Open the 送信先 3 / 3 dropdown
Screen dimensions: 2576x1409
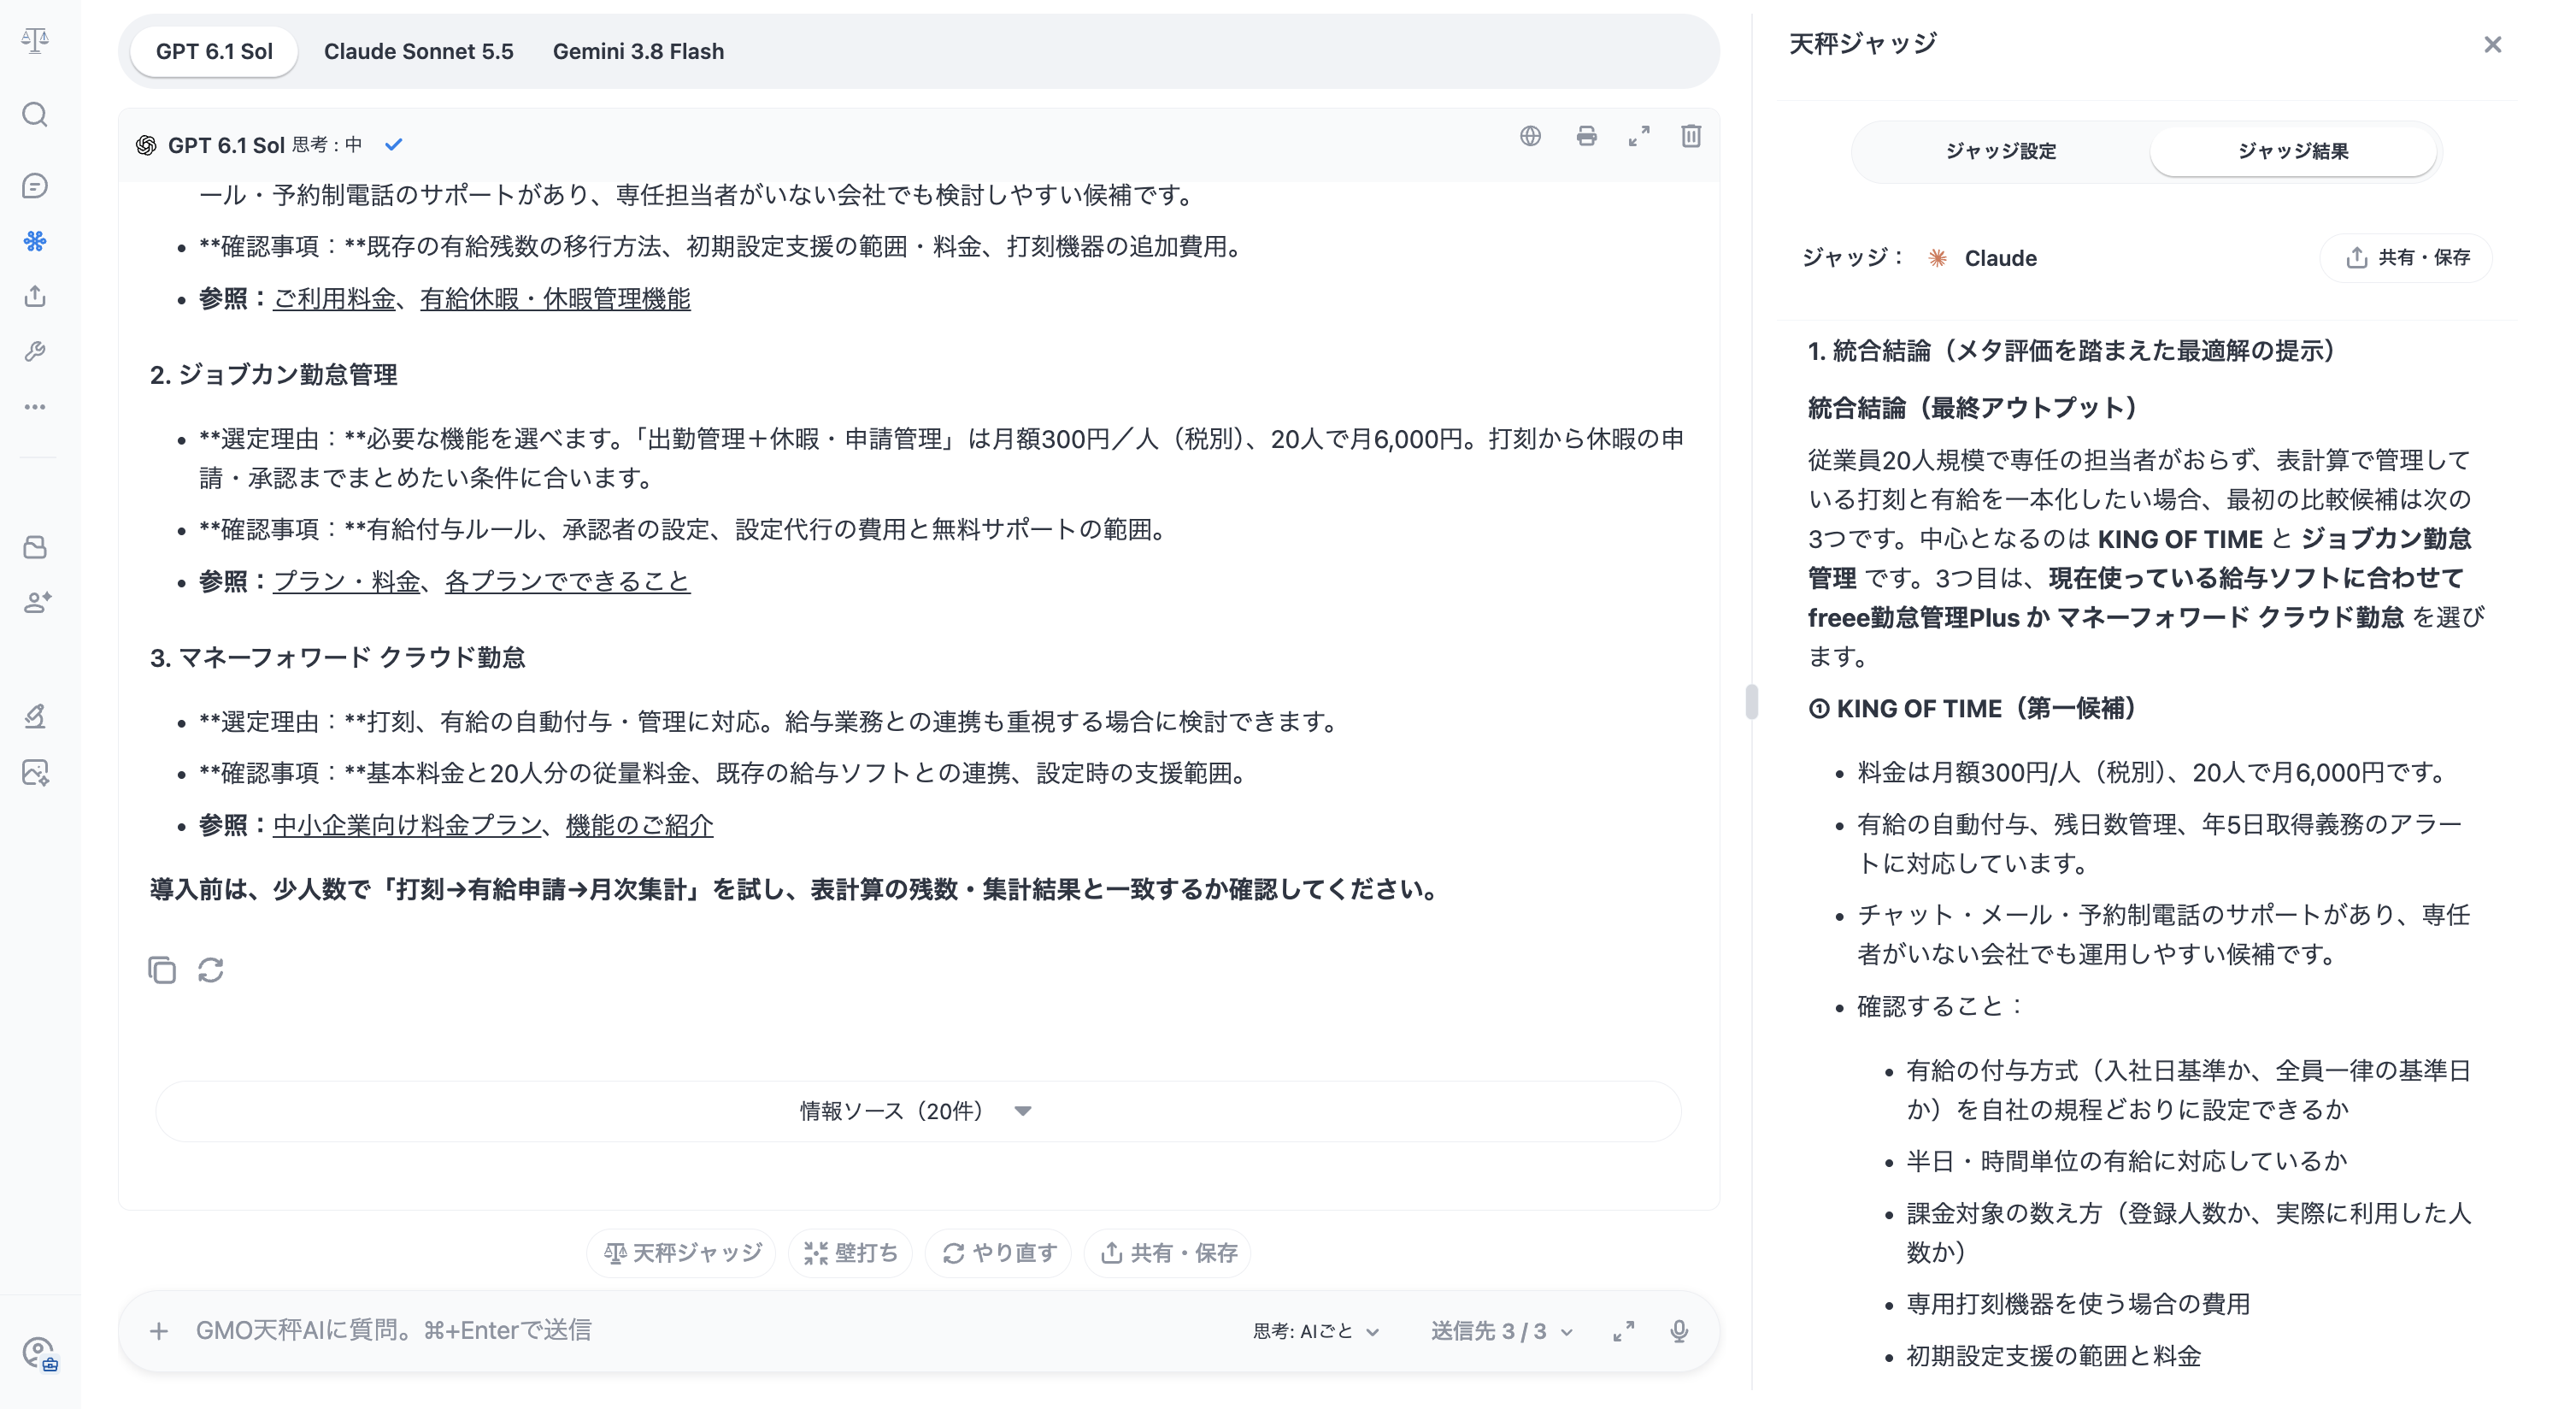click(1502, 1331)
